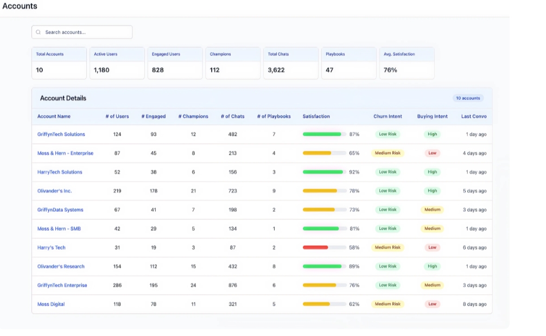Click chats value 876 for GriffynTech Enterprise
This screenshot has height=336, width=546.
pyautogui.click(x=233, y=285)
